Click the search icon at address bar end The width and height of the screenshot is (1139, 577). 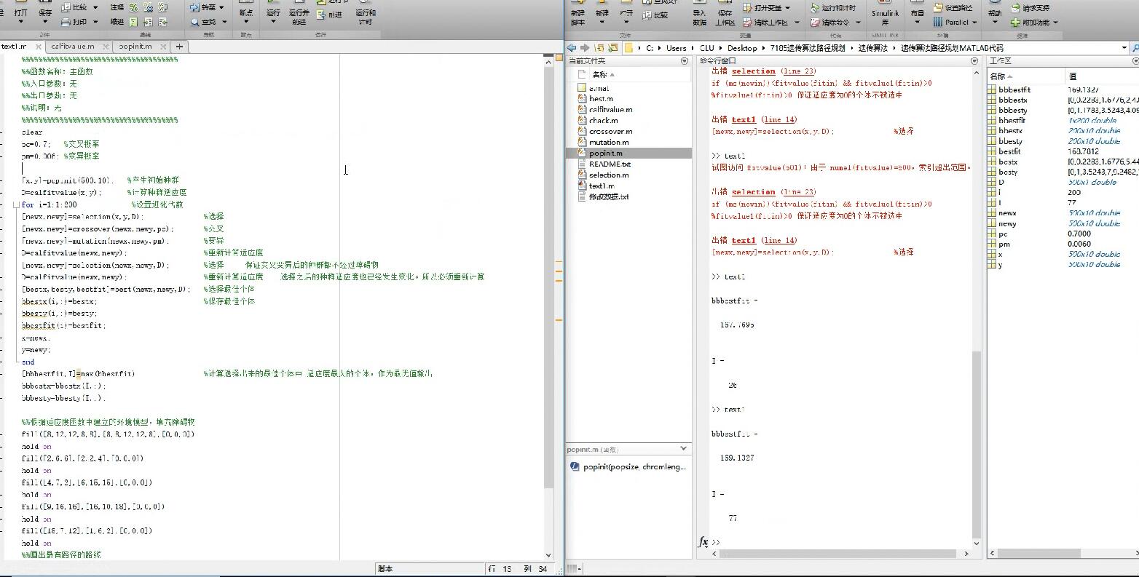pyautogui.click(x=1134, y=48)
